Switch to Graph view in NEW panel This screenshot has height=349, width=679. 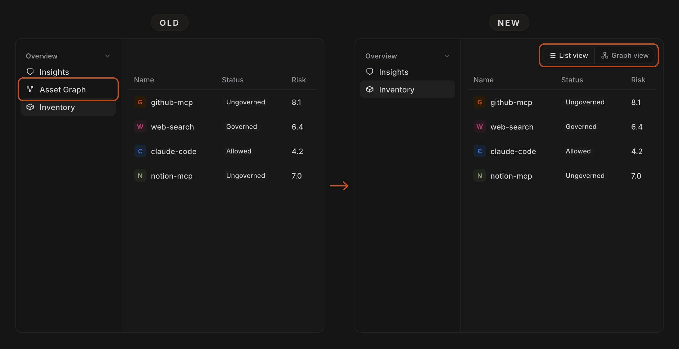point(625,55)
